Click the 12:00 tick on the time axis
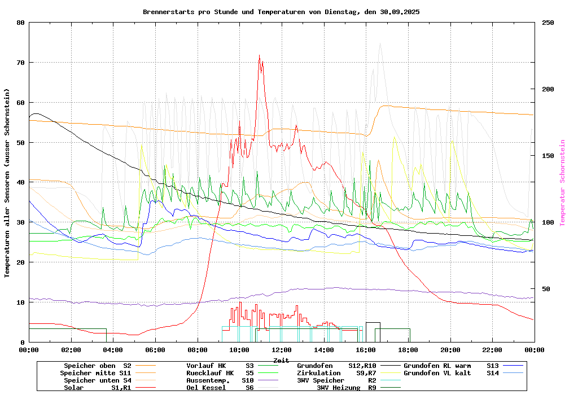Viewport: 578px width, 395px height. point(281,350)
